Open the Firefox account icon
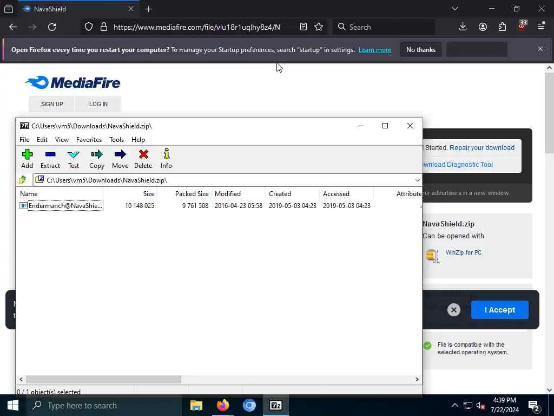The height and width of the screenshot is (416, 554). (x=483, y=27)
